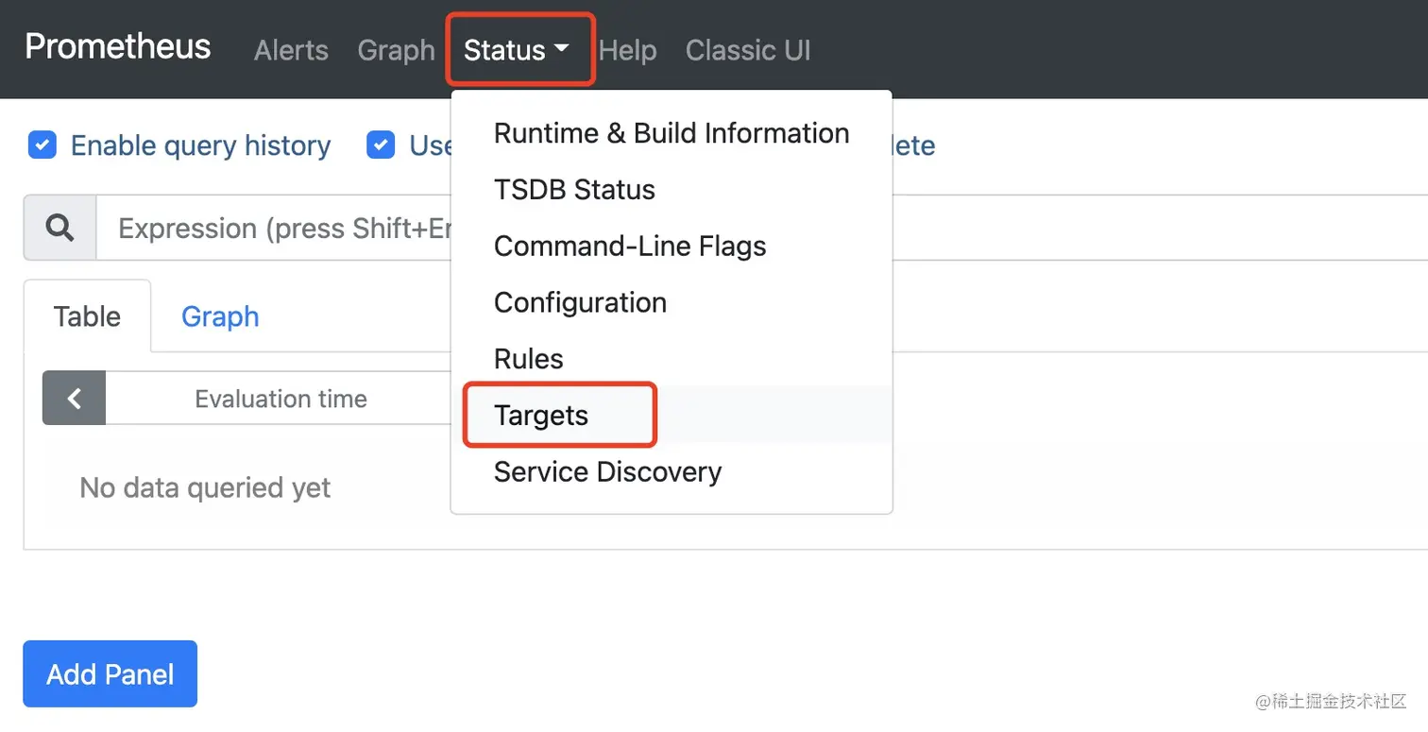Select the Table tab
The image size is (1428, 732).
[x=87, y=316]
